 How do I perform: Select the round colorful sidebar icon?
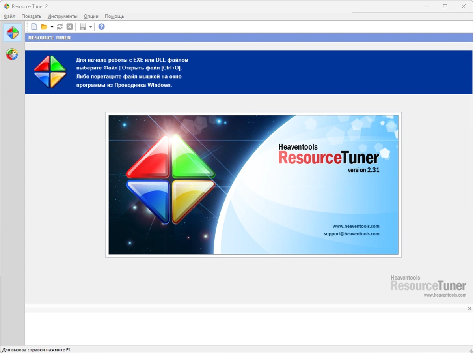coord(12,54)
